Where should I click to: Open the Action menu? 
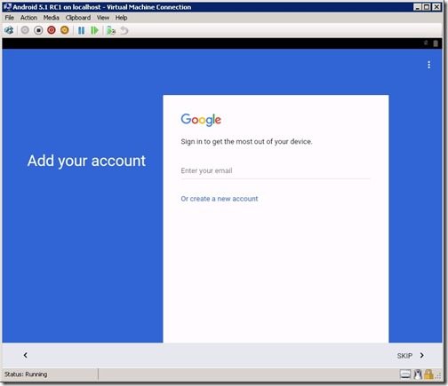(x=28, y=18)
